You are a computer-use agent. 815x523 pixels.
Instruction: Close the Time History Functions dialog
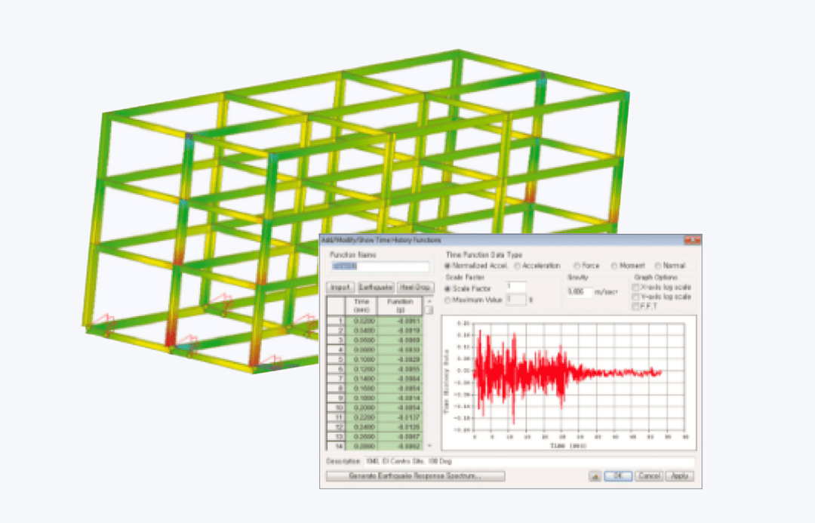(692, 240)
